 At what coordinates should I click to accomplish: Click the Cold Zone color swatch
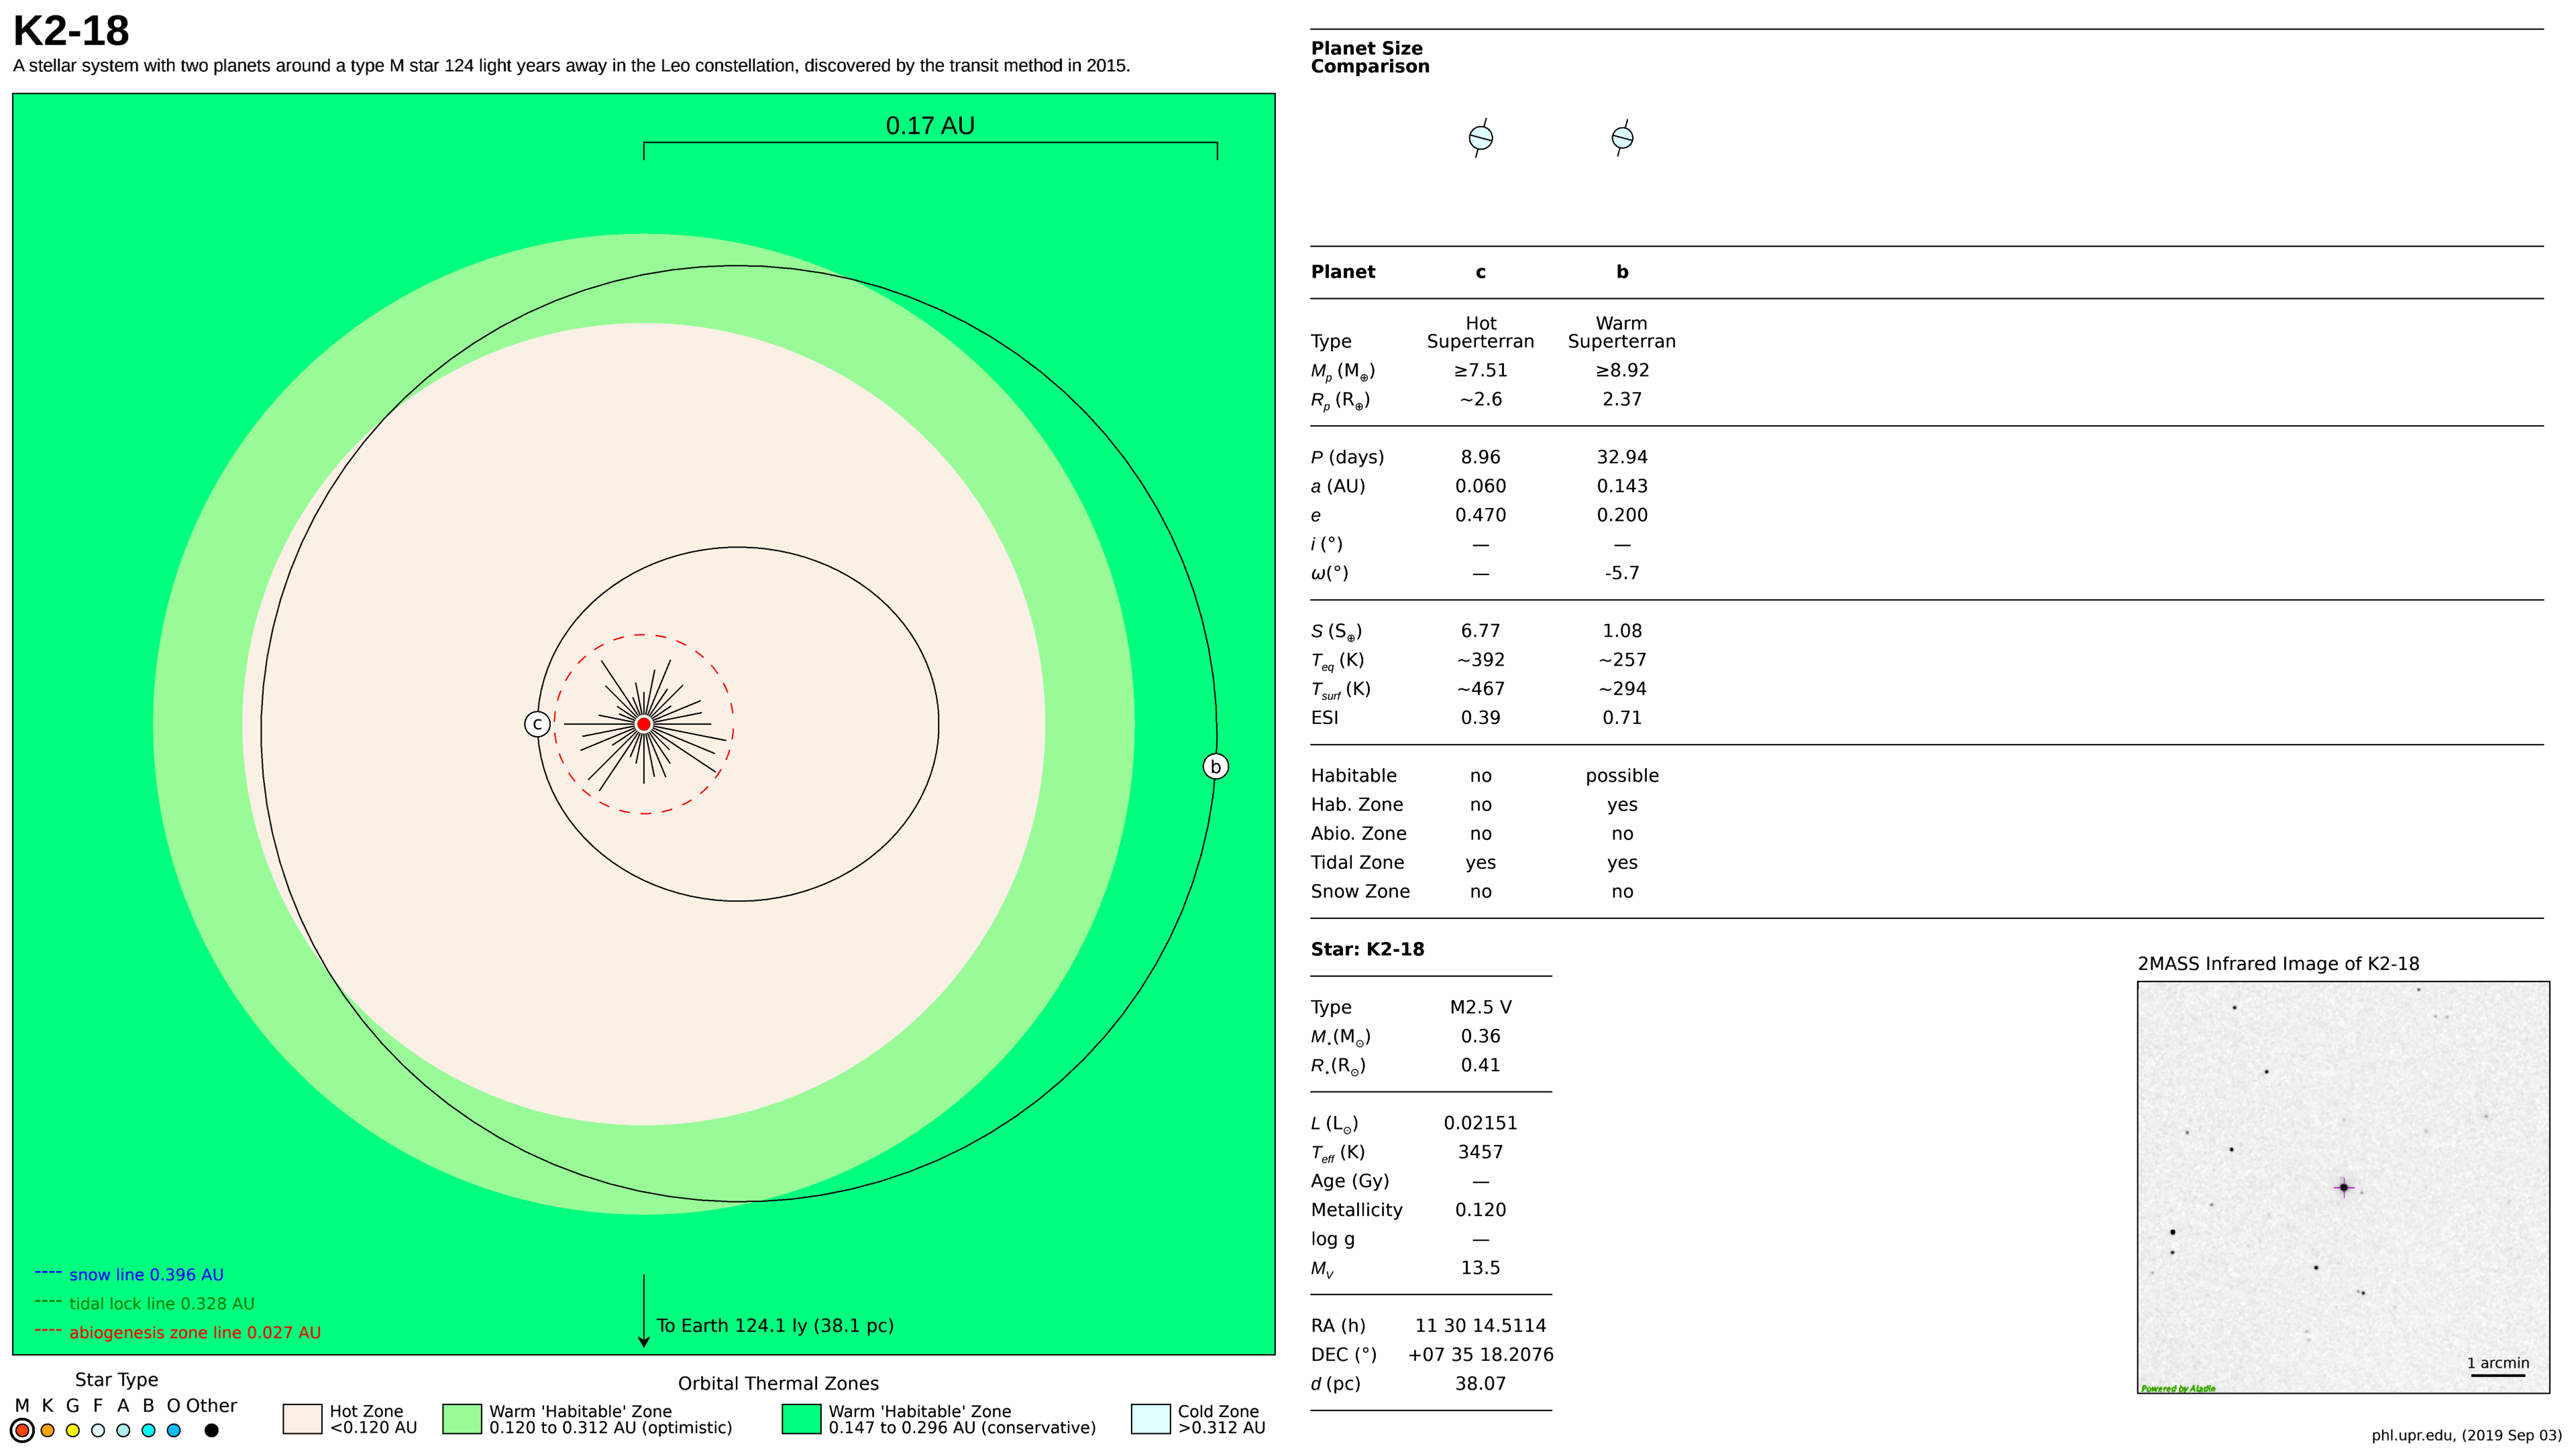point(1150,1419)
